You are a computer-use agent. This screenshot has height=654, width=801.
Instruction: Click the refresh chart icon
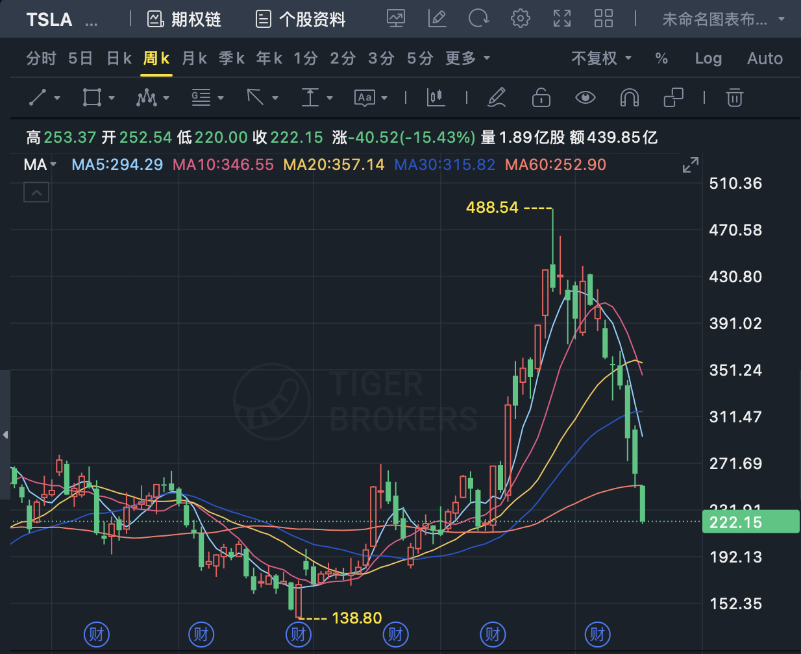coord(478,19)
